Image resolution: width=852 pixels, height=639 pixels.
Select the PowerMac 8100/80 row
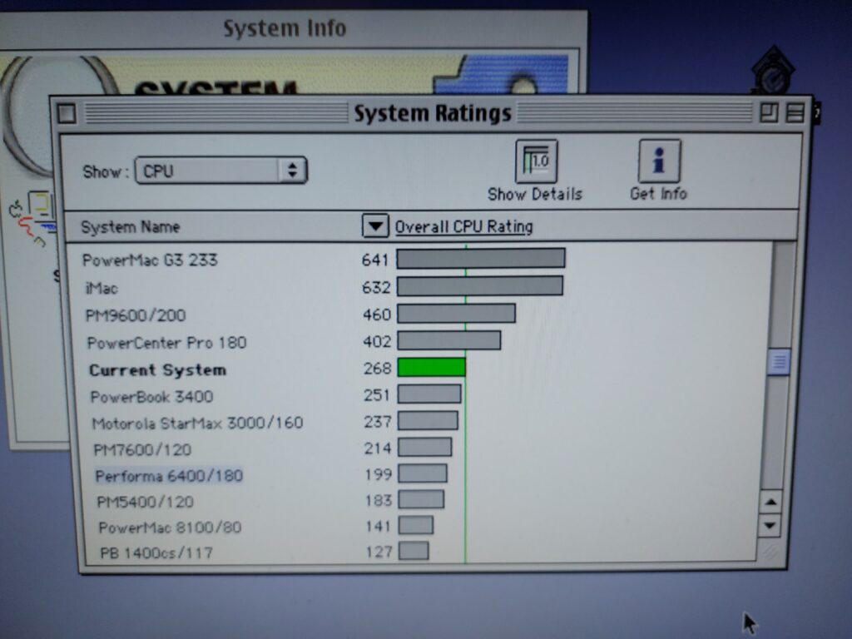(419, 527)
